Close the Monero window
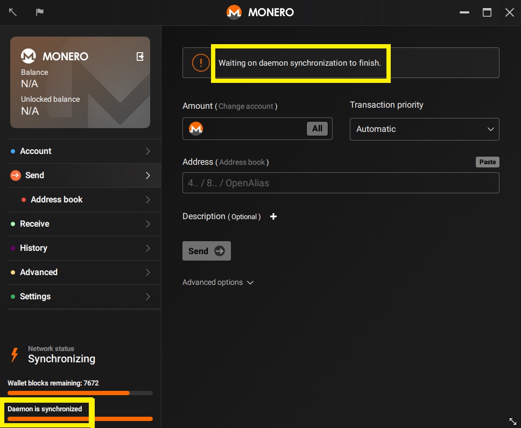 509,12
